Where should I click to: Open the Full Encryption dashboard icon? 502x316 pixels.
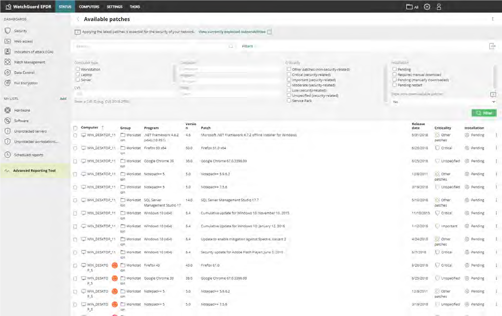tap(8, 83)
